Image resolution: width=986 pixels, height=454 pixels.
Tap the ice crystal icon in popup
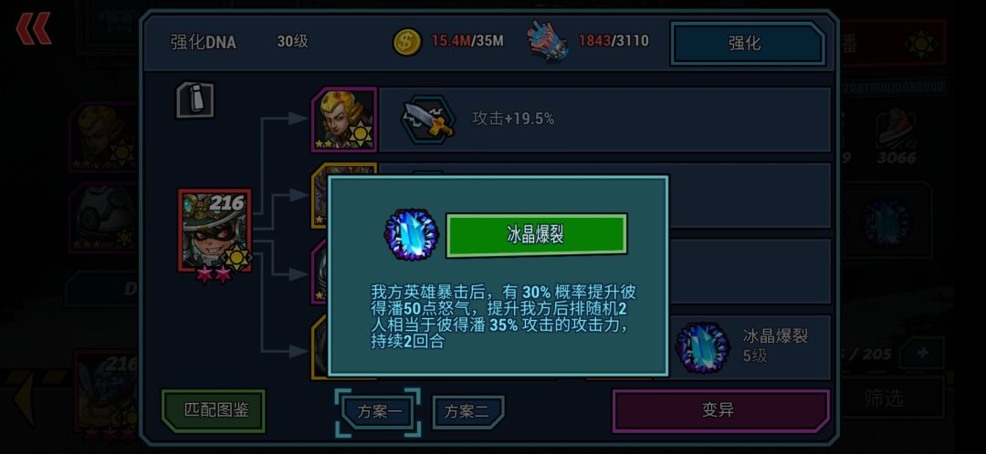click(x=411, y=235)
